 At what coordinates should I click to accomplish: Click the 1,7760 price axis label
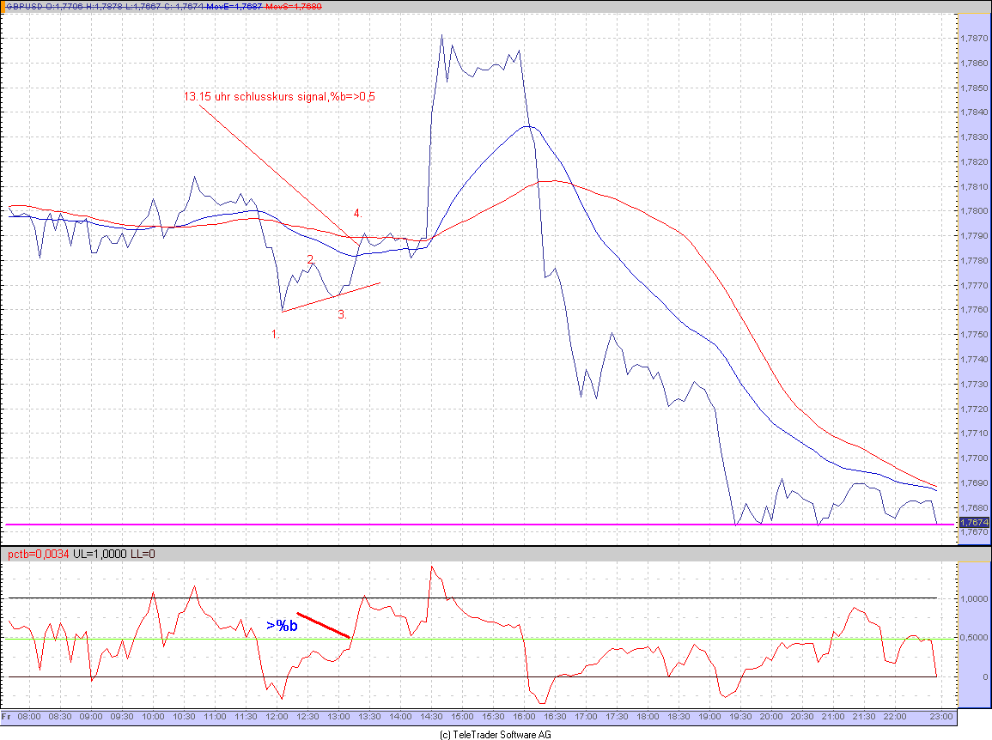pos(974,310)
